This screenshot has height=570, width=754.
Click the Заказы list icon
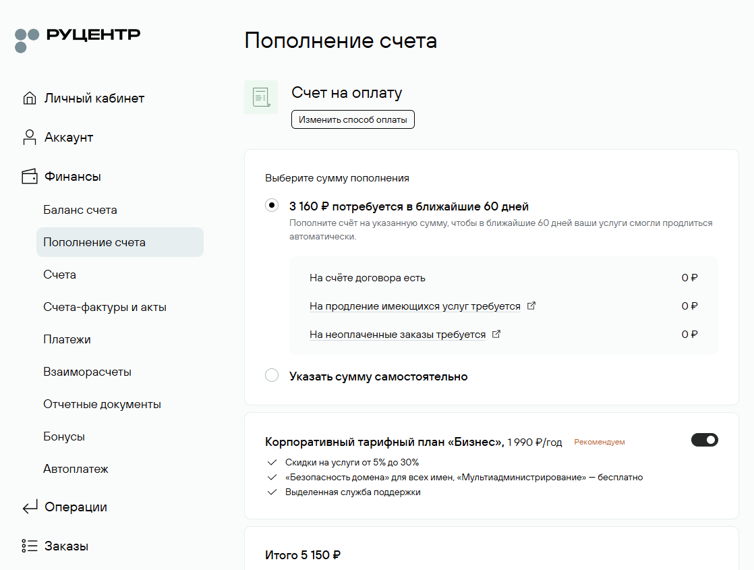(29, 546)
